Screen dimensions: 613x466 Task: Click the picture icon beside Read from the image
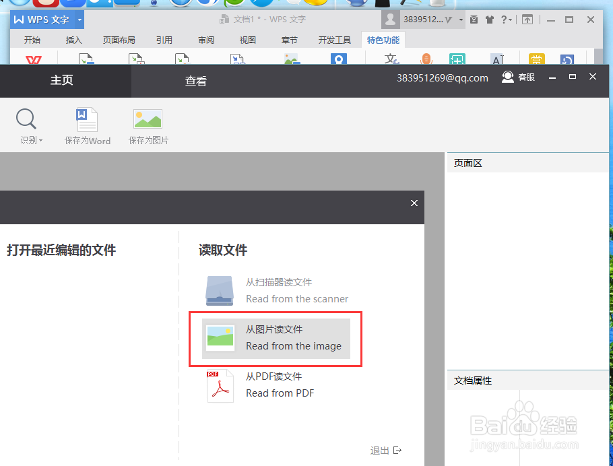pos(220,337)
